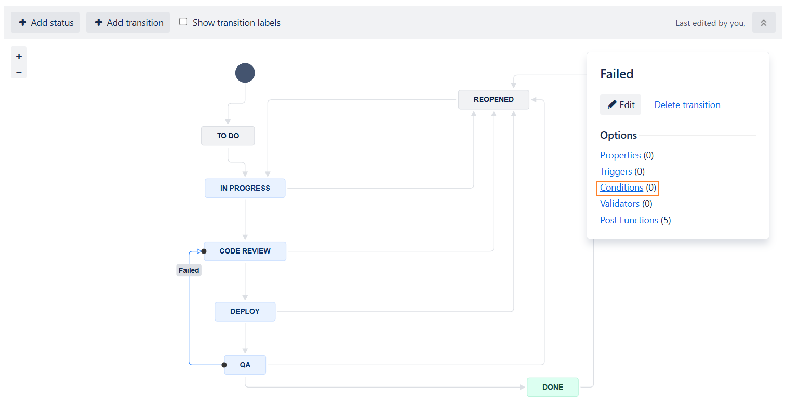The width and height of the screenshot is (785, 400).
Task: Zoom out the workflow diagram
Action: tap(19, 72)
